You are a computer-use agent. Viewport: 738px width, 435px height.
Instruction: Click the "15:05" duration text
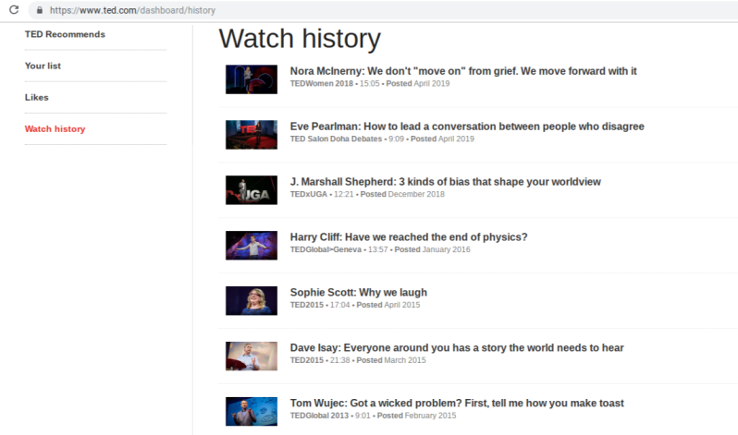[x=370, y=84]
